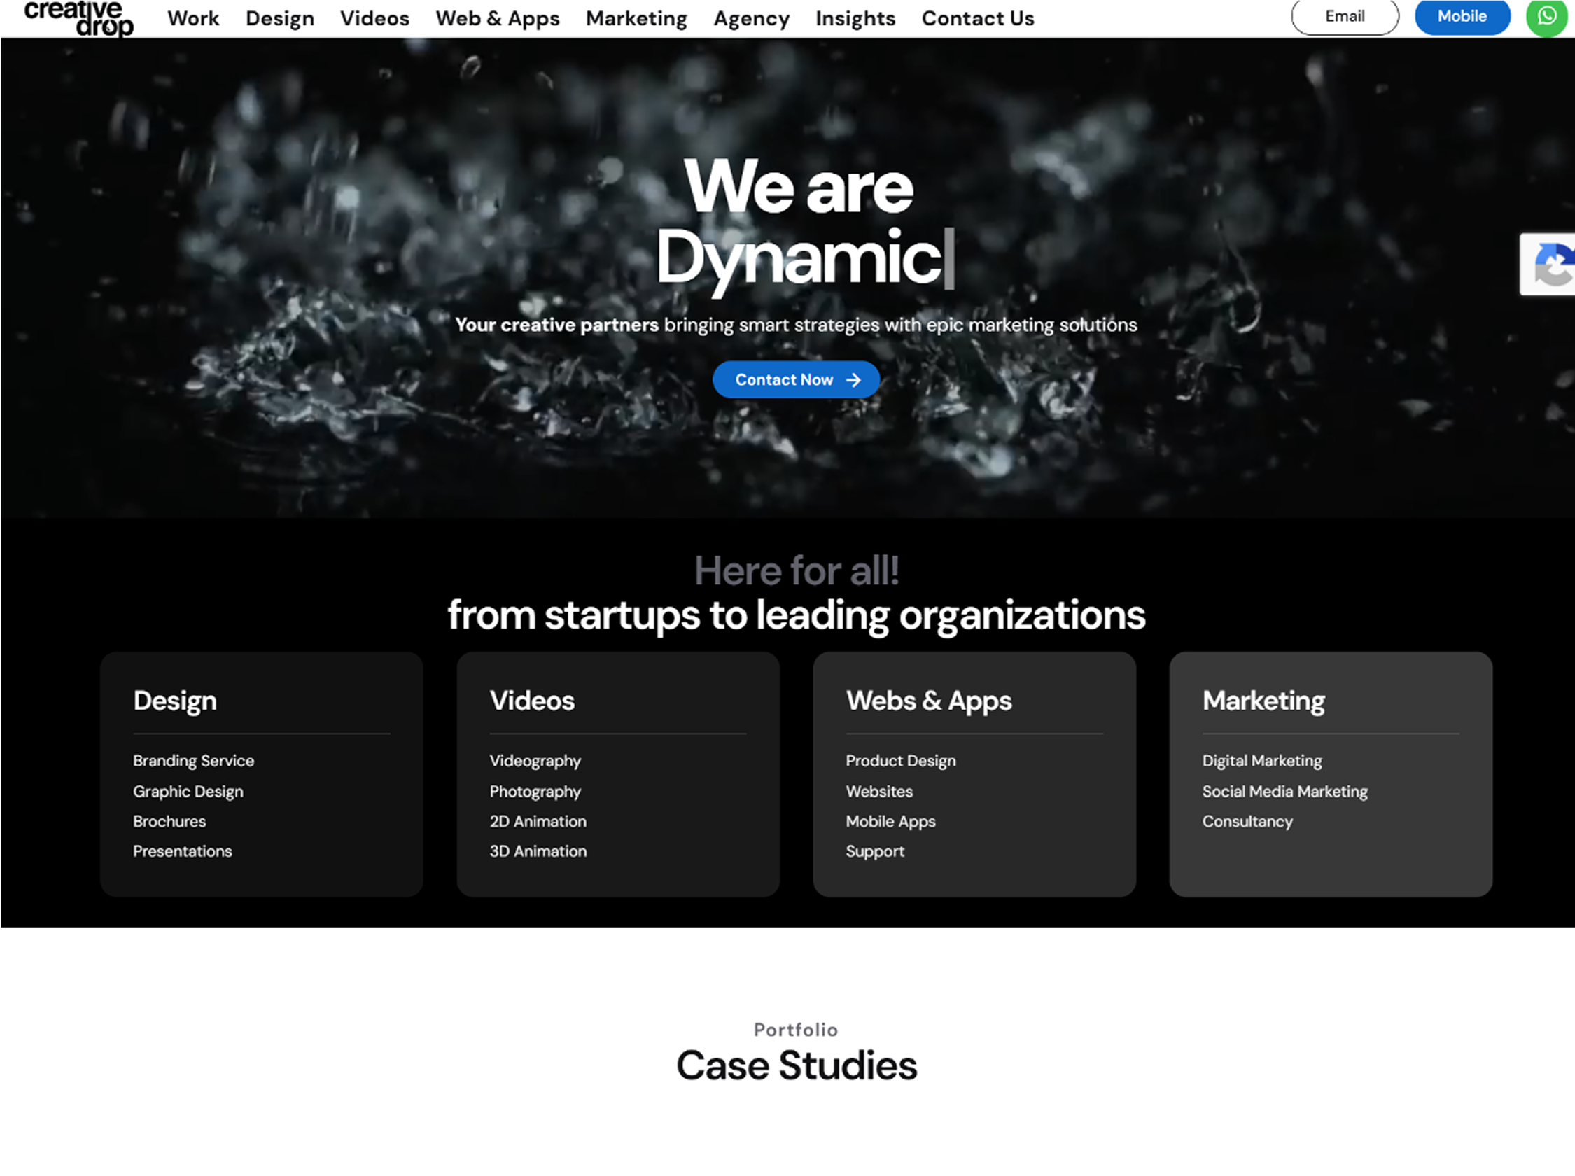Open 2D Animation link
The image size is (1575, 1176).
538,821
